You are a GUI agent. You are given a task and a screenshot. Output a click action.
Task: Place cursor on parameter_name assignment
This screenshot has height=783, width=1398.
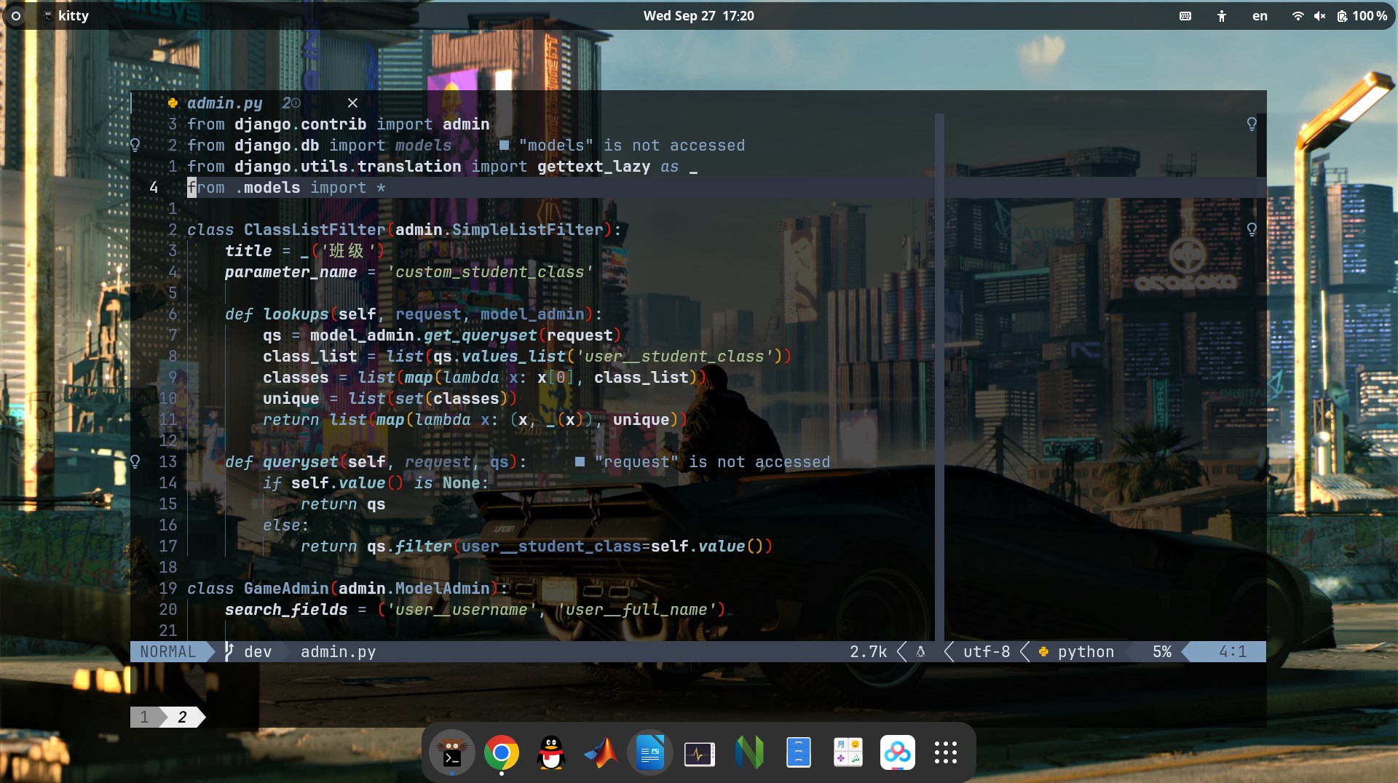pos(409,271)
